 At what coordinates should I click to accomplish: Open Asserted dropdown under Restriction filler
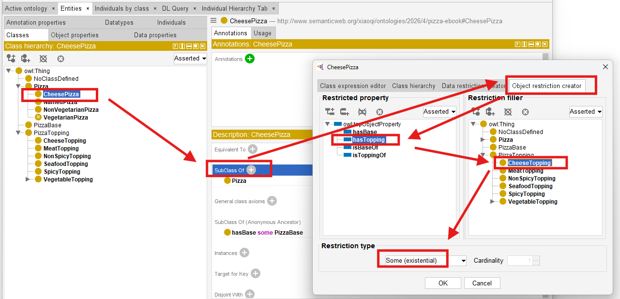586,112
